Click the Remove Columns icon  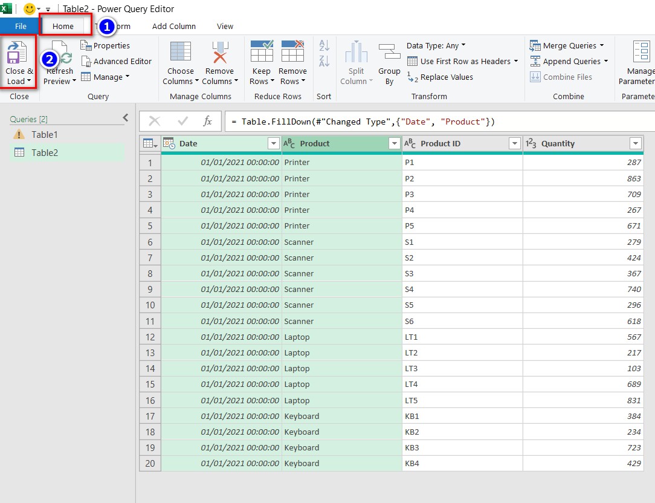coord(219,53)
